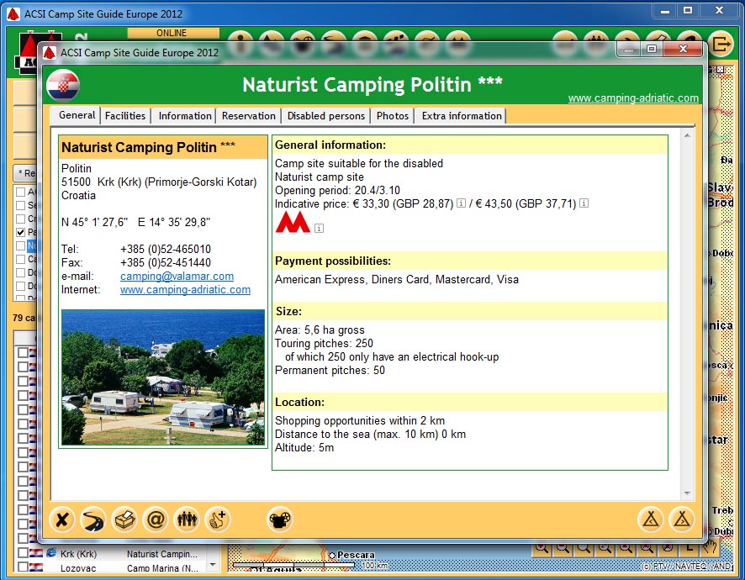This screenshot has width=745, height=580.
Task: Click the info icon after the GBP 28,87 price
Action: [x=461, y=203]
